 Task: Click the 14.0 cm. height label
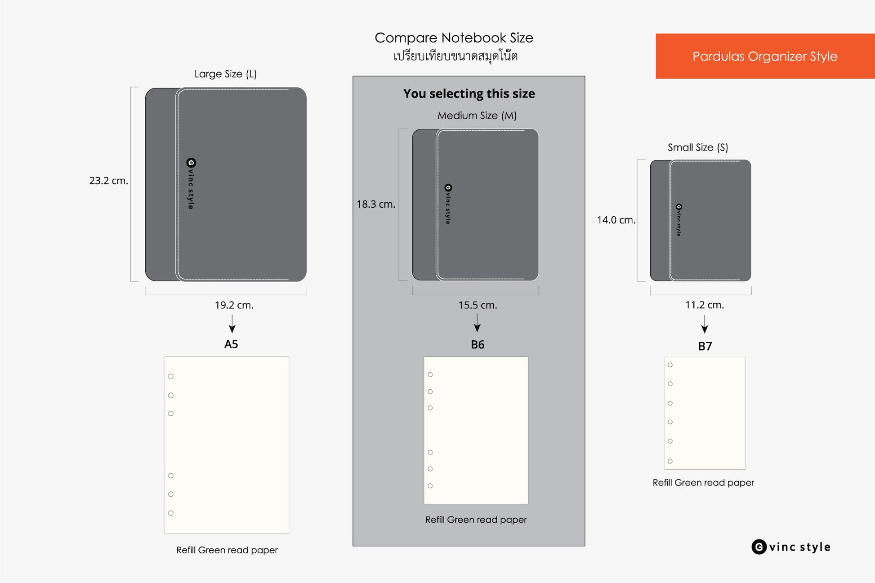click(616, 220)
